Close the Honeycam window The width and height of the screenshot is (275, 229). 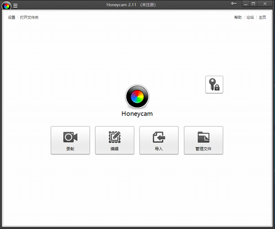tap(265, 4)
